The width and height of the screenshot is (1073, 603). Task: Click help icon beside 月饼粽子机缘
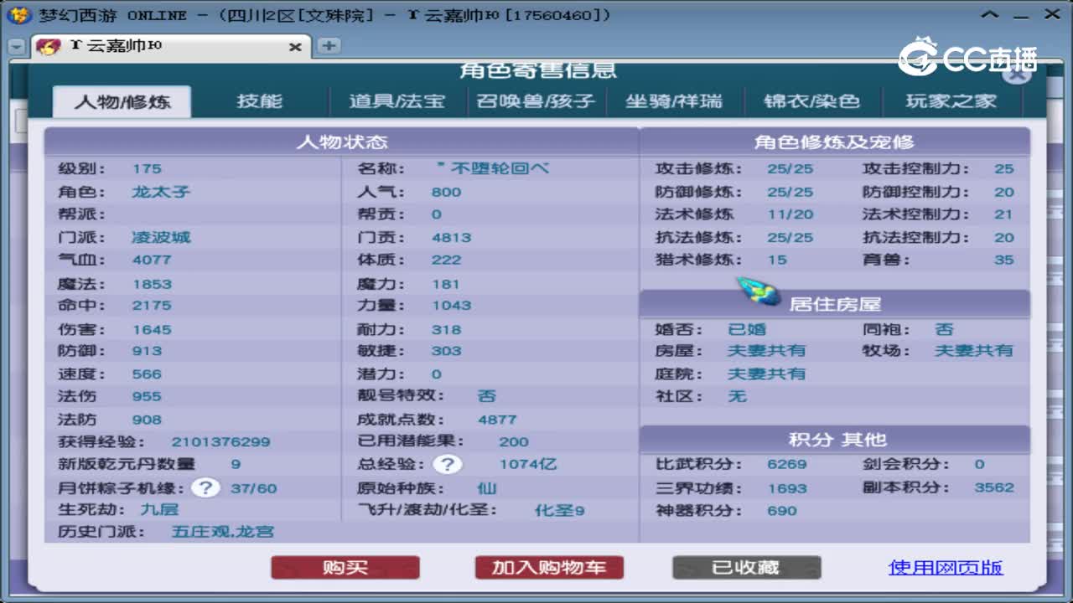click(x=205, y=487)
